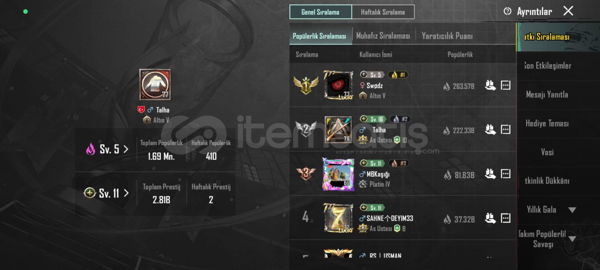Open Yaratıcılık Puanı tab
Viewport: 600px width, 270px height.
click(x=447, y=36)
